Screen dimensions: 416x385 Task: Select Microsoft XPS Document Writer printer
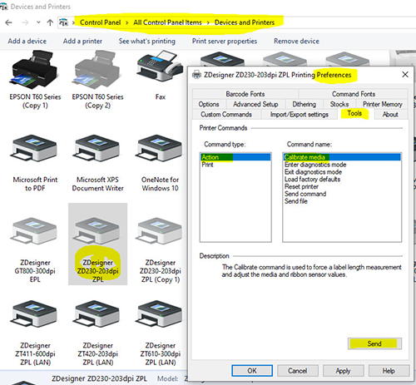pyautogui.click(x=97, y=164)
